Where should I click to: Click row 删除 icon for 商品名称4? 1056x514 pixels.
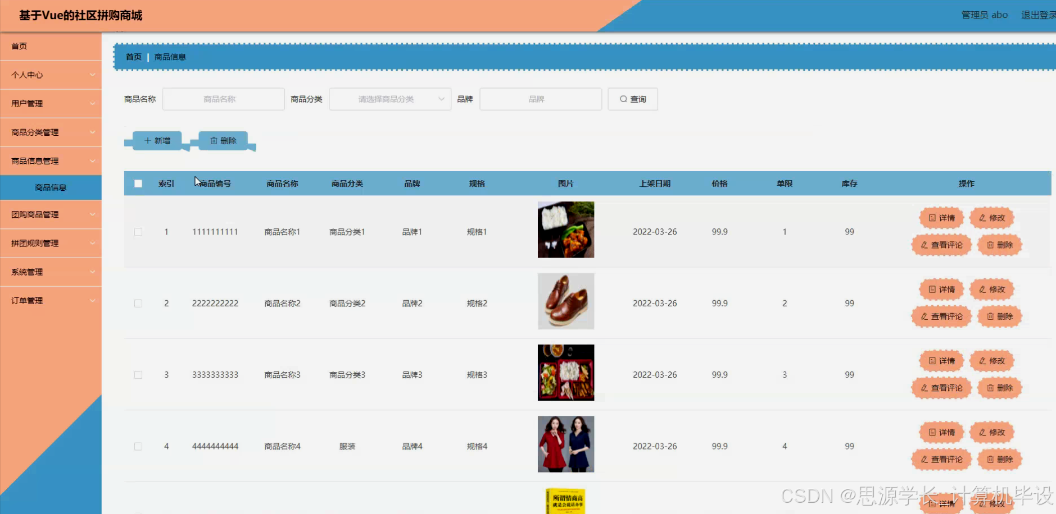pos(989,459)
